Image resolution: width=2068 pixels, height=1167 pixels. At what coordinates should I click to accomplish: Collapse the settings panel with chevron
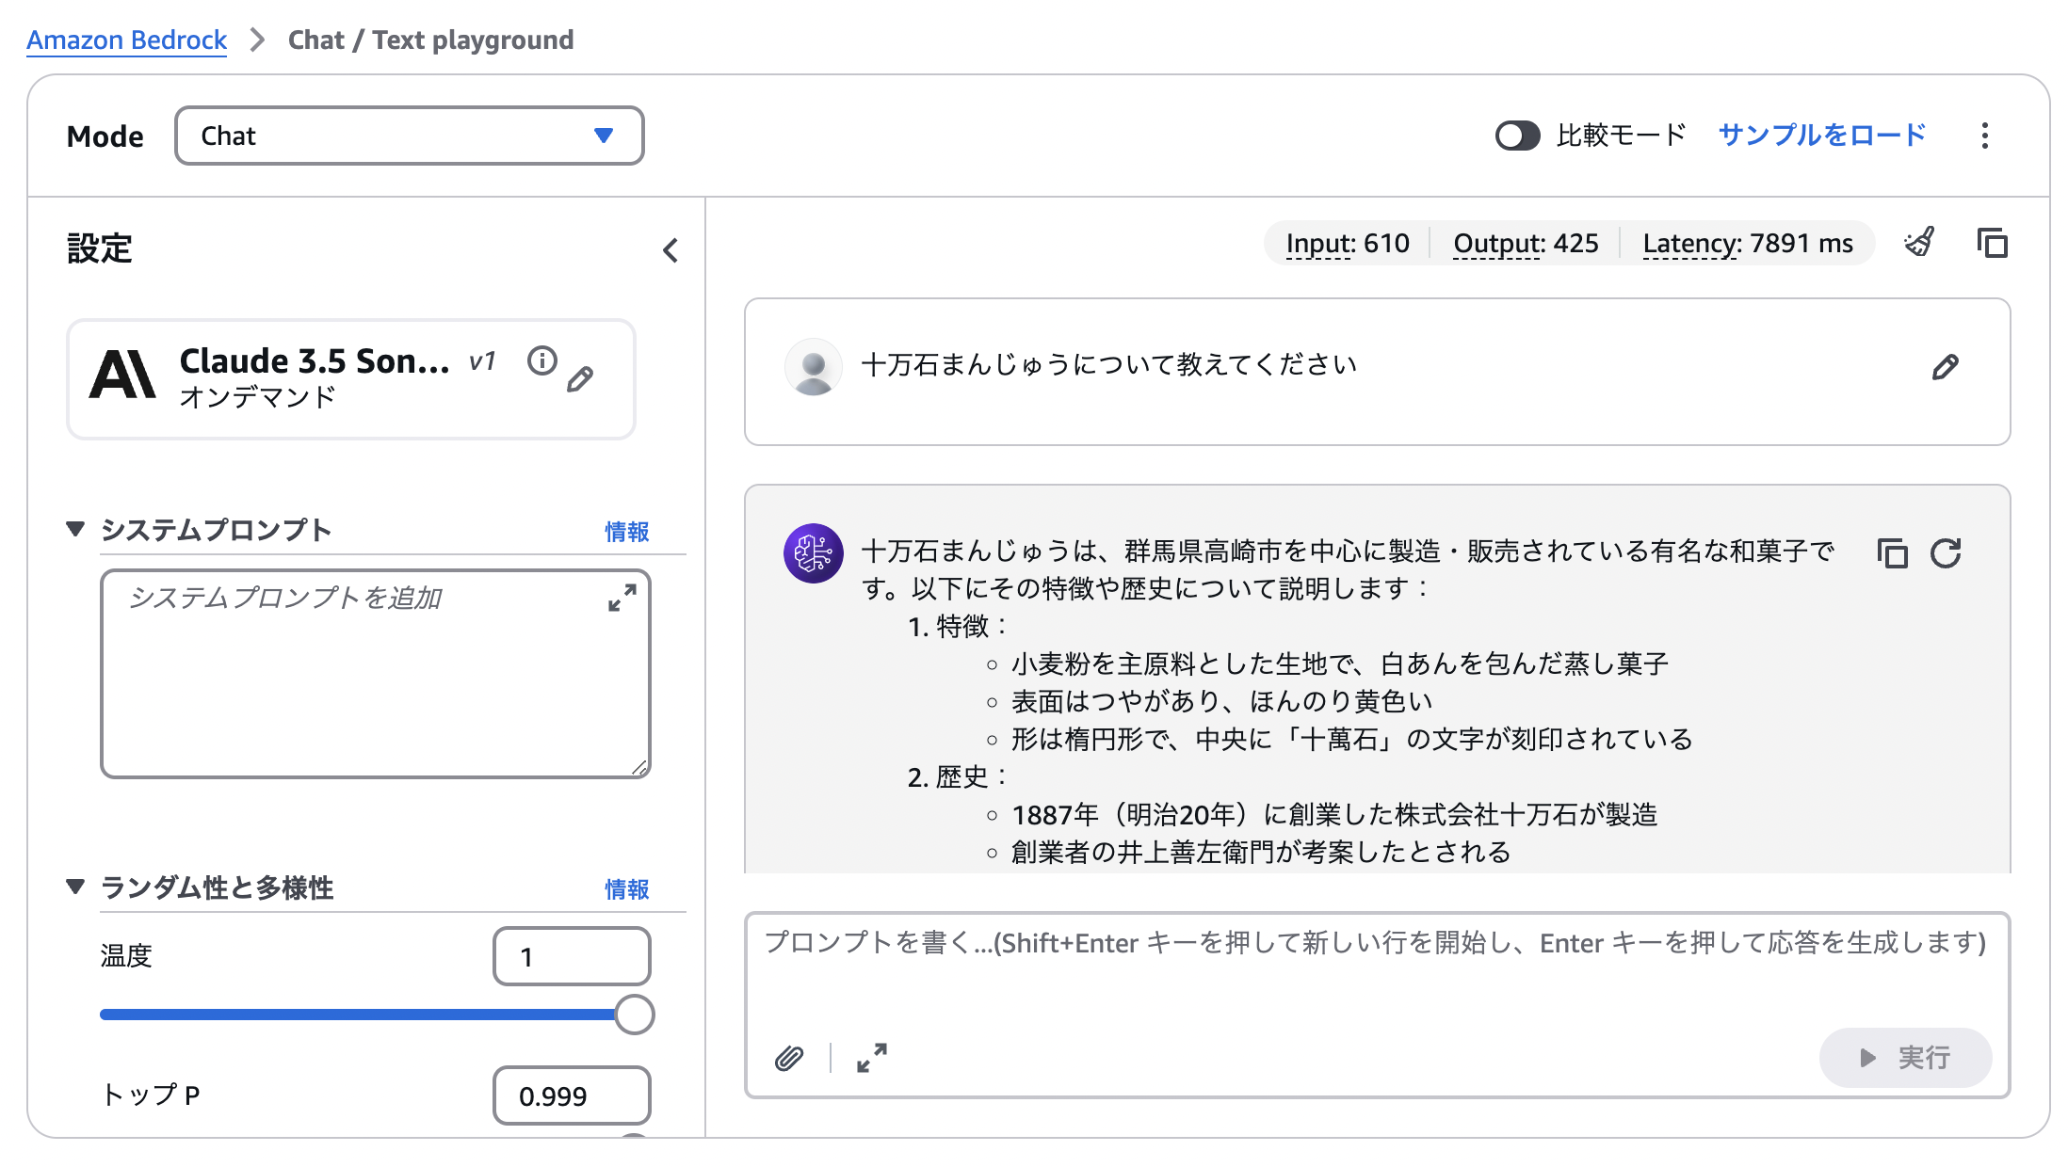tap(670, 250)
